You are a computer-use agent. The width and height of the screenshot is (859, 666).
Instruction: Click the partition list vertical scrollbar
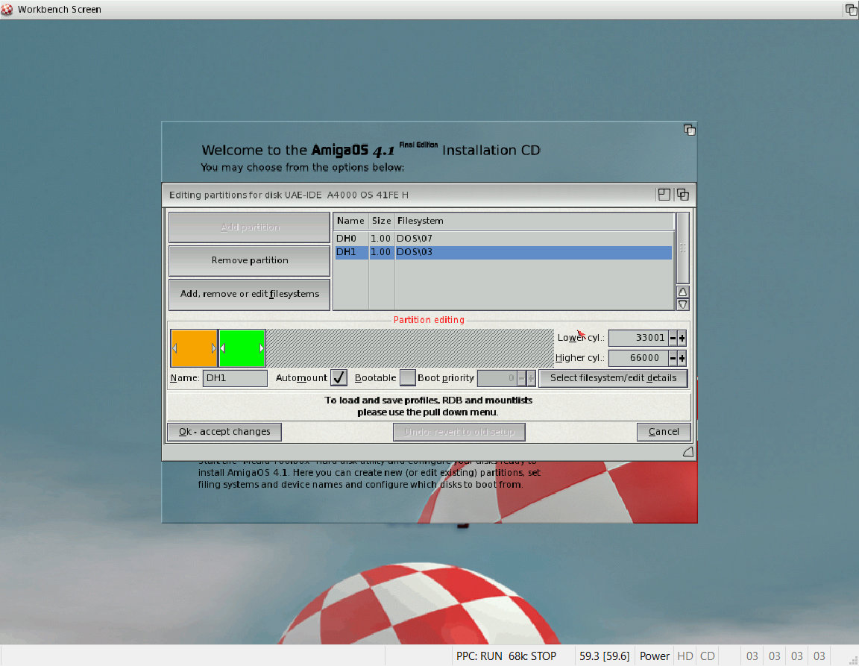click(x=682, y=248)
